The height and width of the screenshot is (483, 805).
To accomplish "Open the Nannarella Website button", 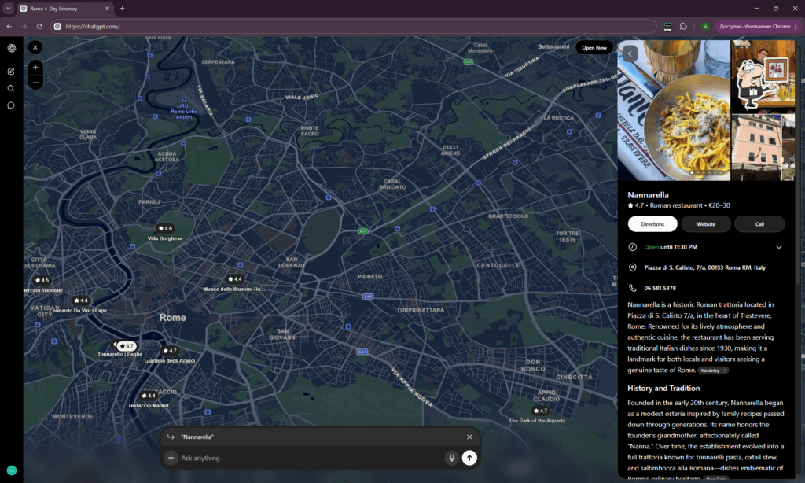I will click(x=706, y=224).
